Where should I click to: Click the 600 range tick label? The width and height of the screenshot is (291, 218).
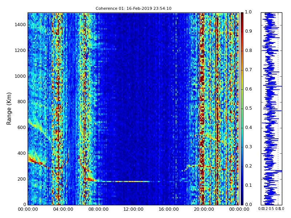21,128
